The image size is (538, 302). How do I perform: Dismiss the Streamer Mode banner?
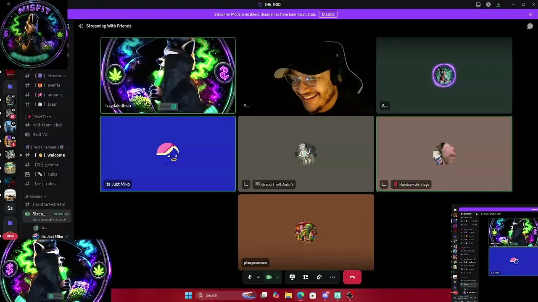coord(530,14)
